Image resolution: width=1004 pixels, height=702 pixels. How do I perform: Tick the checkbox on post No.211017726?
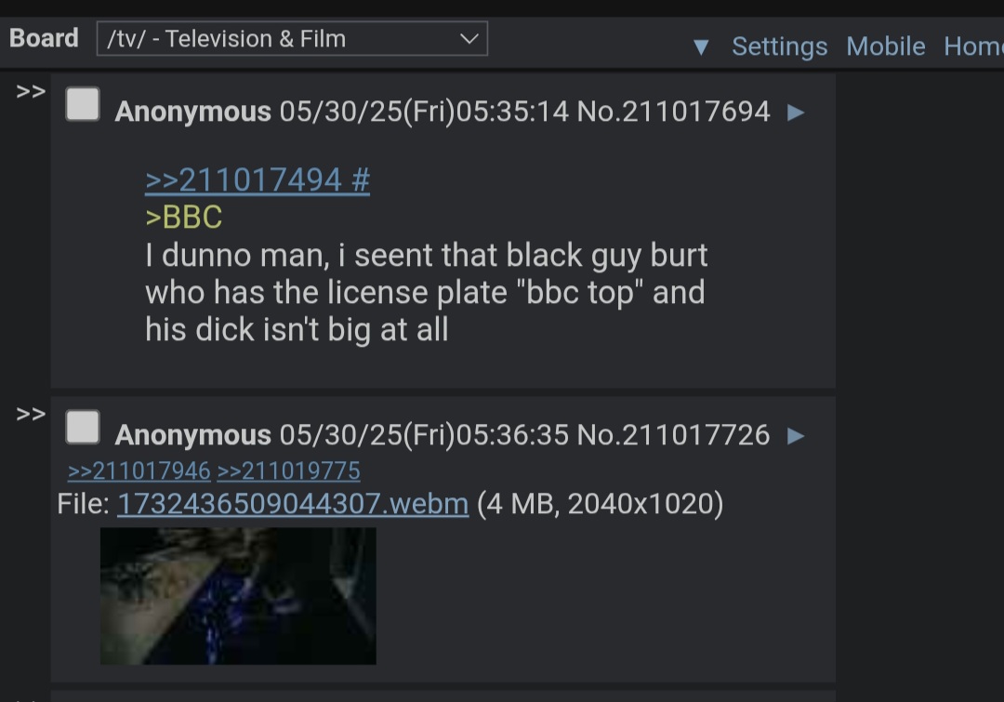(x=83, y=427)
